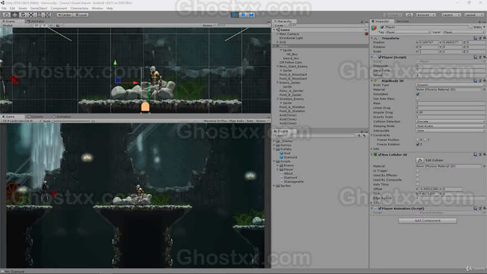Viewport: 487px width, 274px height.
Task: Stop play mode with the Play button
Action: click(235, 14)
